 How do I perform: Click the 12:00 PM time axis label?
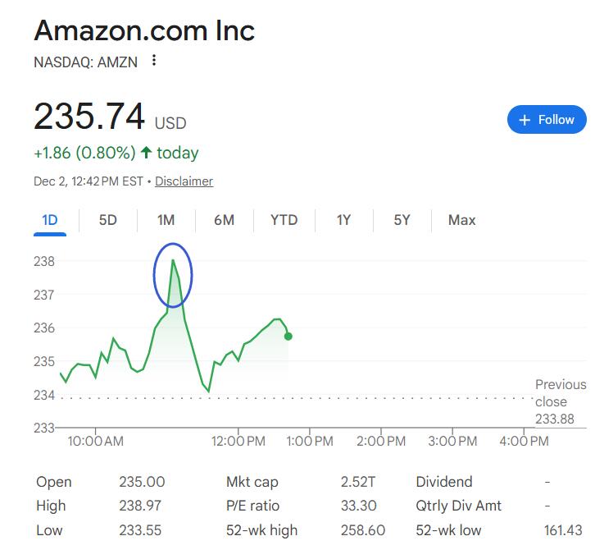click(x=238, y=442)
